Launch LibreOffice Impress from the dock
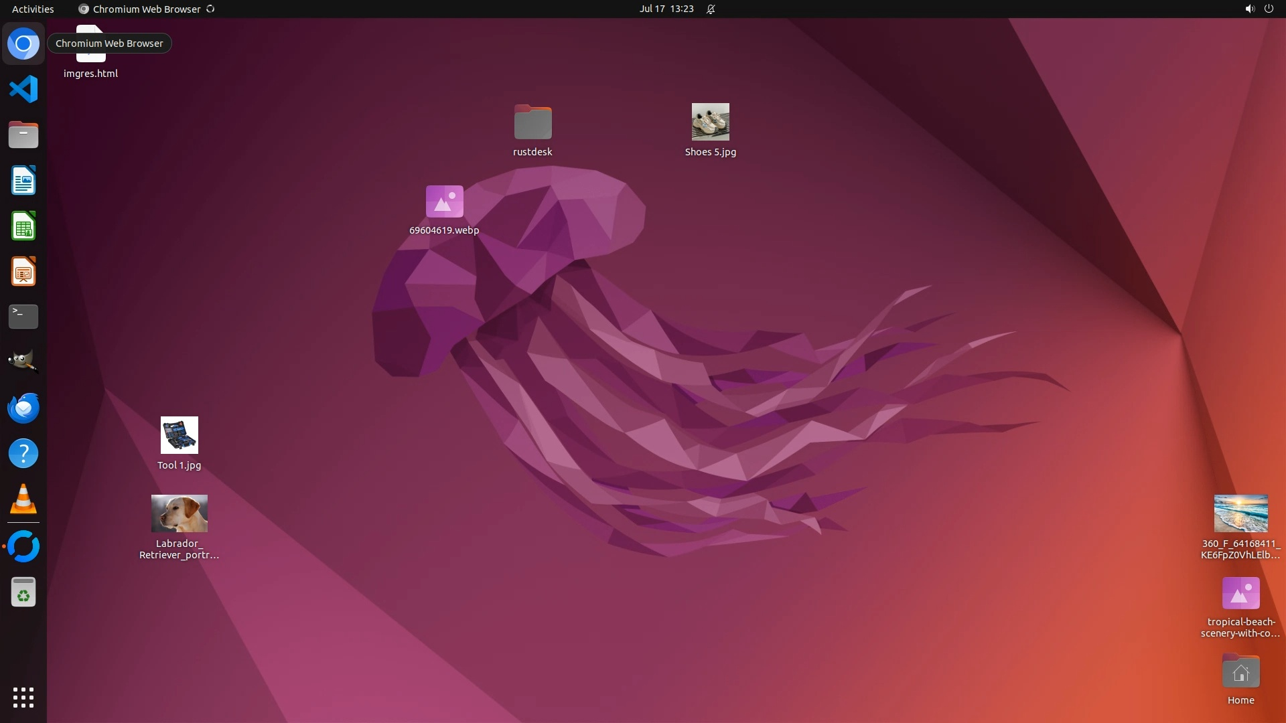 point(23,272)
